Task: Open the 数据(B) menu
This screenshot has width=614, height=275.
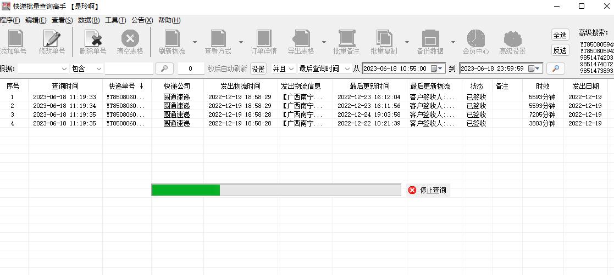Action: tap(89, 20)
